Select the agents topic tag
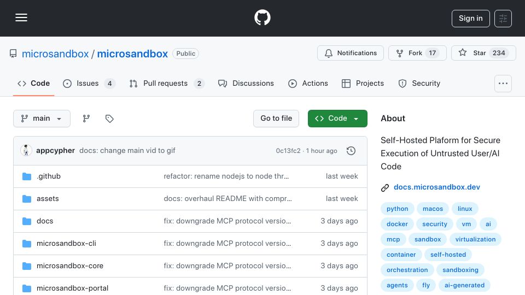This screenshot has width=525, height=295. click(x=397, y=286)
